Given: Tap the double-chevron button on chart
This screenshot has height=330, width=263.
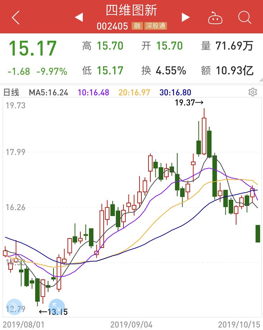Looking at the screenshot, I should (x=14, y=307).
